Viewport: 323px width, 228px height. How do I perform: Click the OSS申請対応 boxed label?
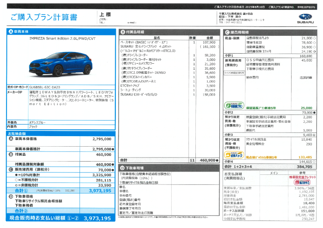(234, 73)
